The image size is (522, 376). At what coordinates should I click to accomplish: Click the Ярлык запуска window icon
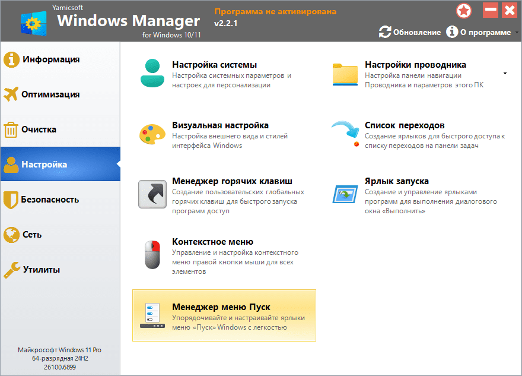tap(345, 194)
